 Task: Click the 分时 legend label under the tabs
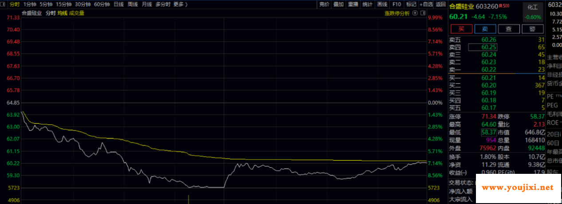tap(51, 13)
